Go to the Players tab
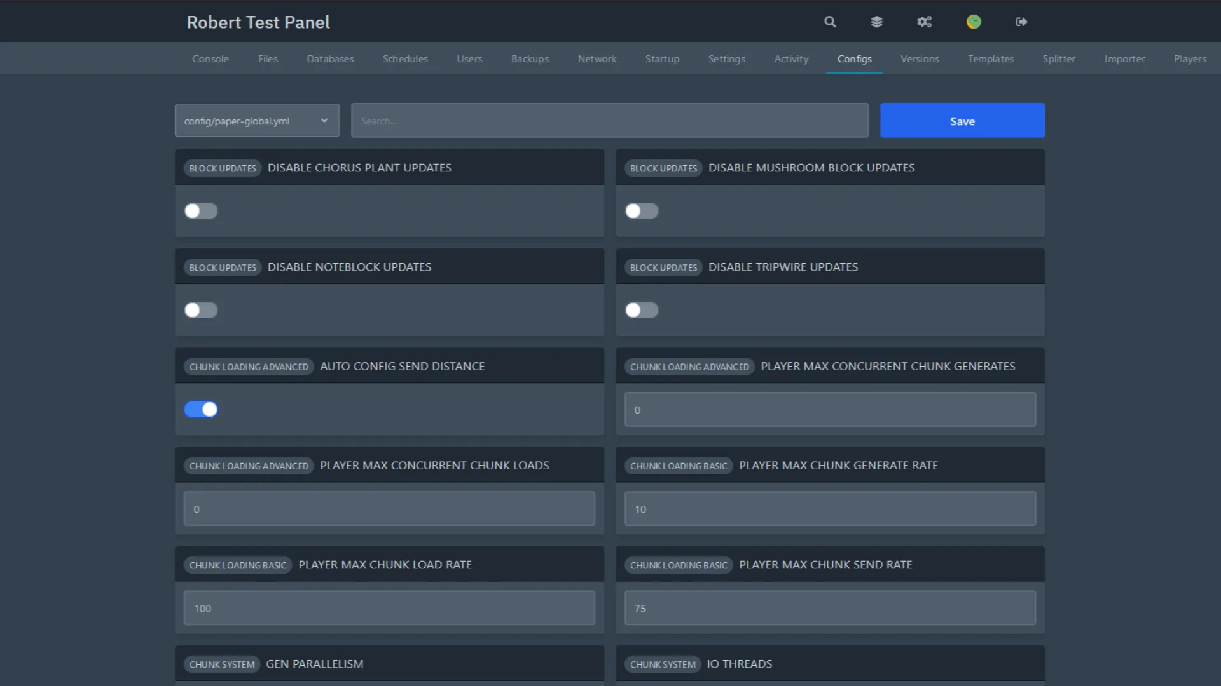 coord(1189,58)
